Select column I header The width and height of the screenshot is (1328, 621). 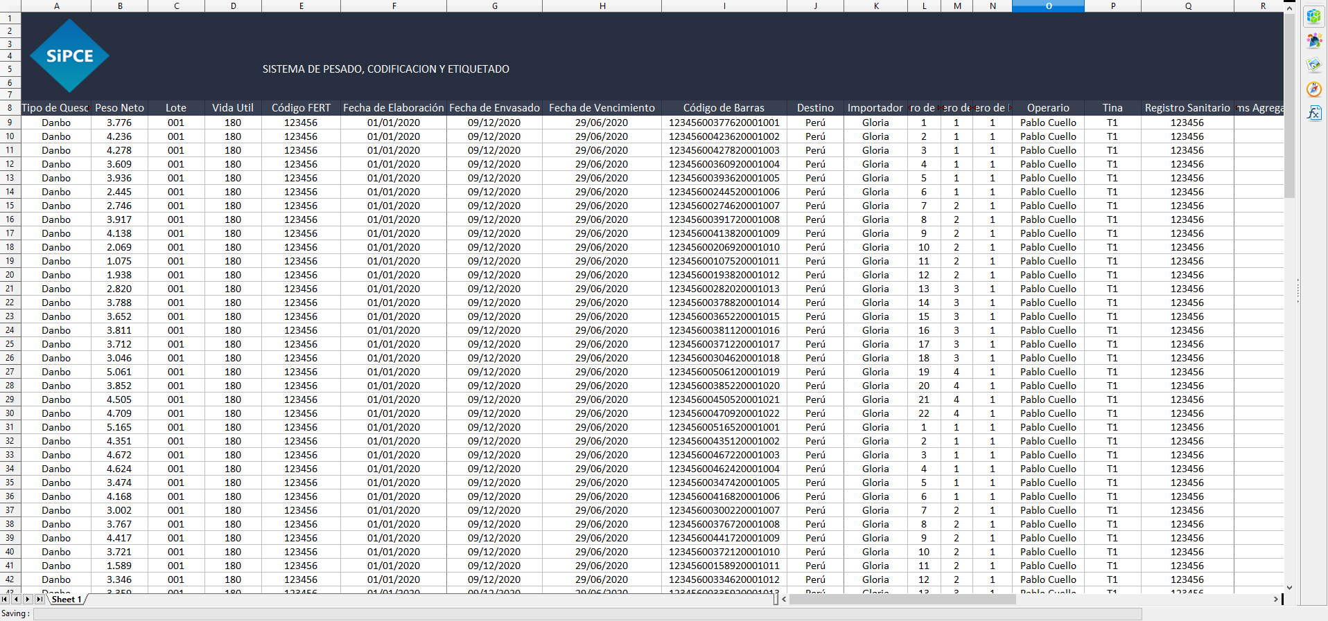(724, 6)
